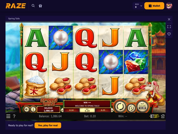Viewport: 178px width, 134px height.
Task: Click the home exit icon beside Betsoft
Action: (x=163, y=116)
